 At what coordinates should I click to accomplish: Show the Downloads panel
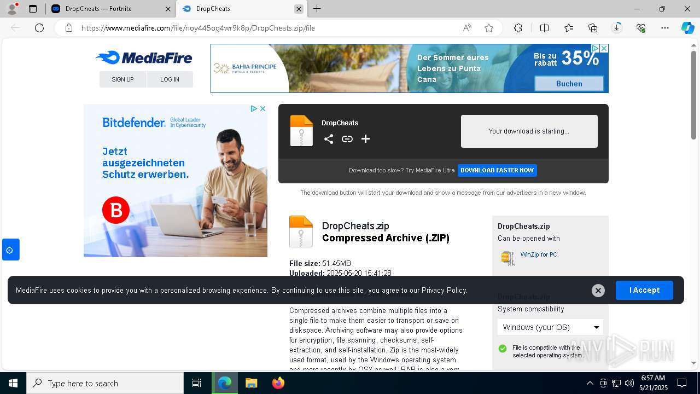[617, 28]
